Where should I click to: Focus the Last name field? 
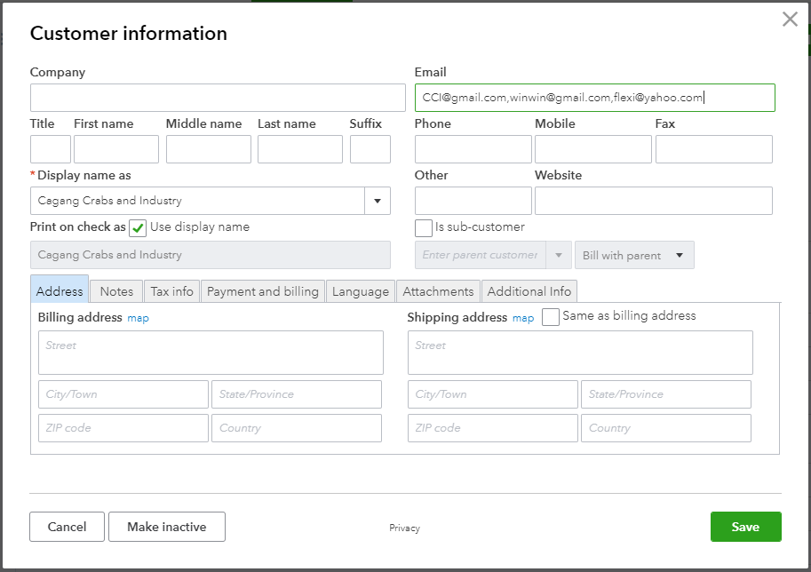[x=300, y=149]
